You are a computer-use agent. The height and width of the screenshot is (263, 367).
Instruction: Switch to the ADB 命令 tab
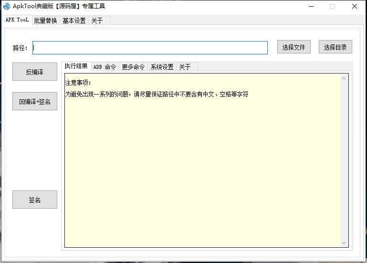click(x=105, y=67)
